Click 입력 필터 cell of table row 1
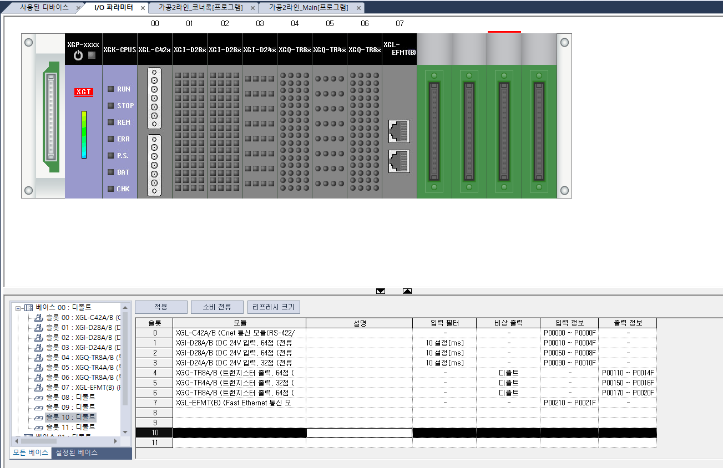This screenshot has width=723, height=468. (444, 343)
